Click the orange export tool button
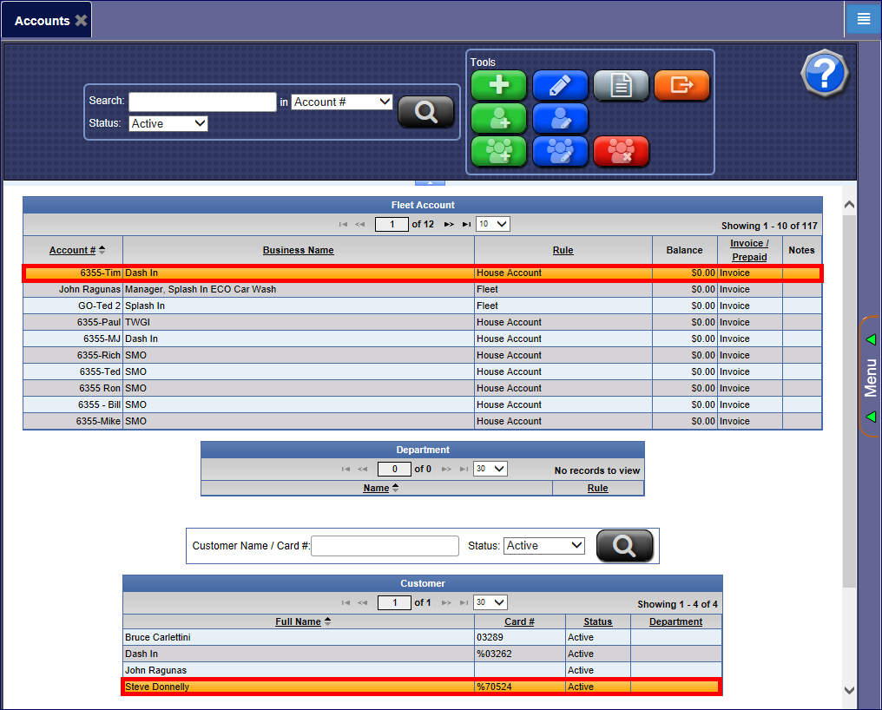This screenshot has height=710, width=882. pyautogui.click(x=681, y=85)
